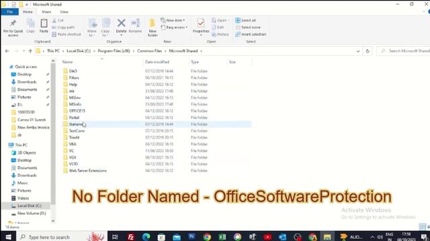Open Task View from taskbar
Image resolution: width=430 pixels, height=241 pixels.
pyautogui.click(x=115, y=236)
